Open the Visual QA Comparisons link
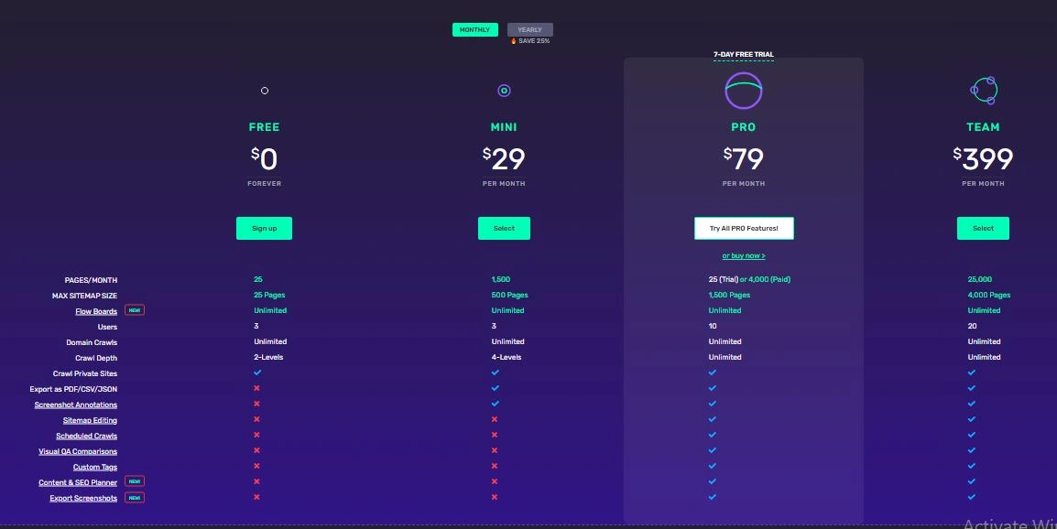 coord(78,451)
